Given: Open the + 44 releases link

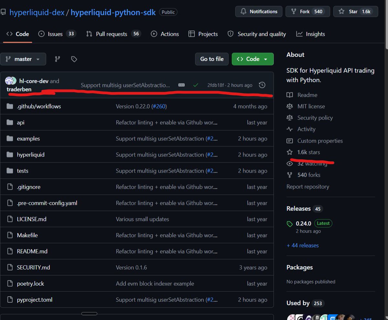Looking at the screenshot, I should coord(303,245).
